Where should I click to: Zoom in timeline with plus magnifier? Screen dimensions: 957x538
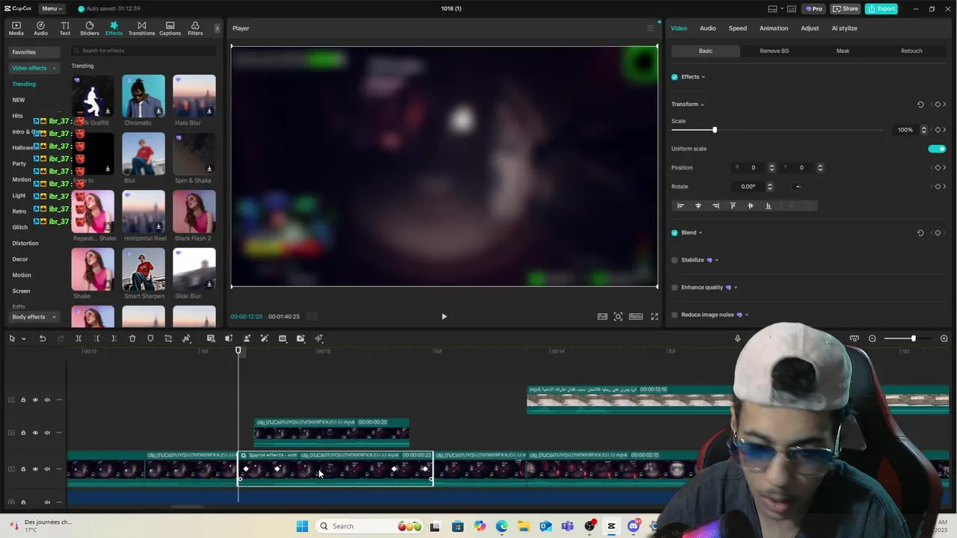(944, 338)
